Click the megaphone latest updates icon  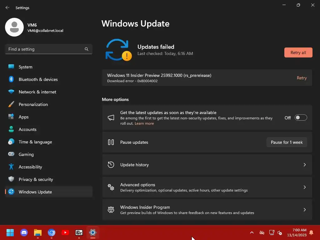[111, 117]
